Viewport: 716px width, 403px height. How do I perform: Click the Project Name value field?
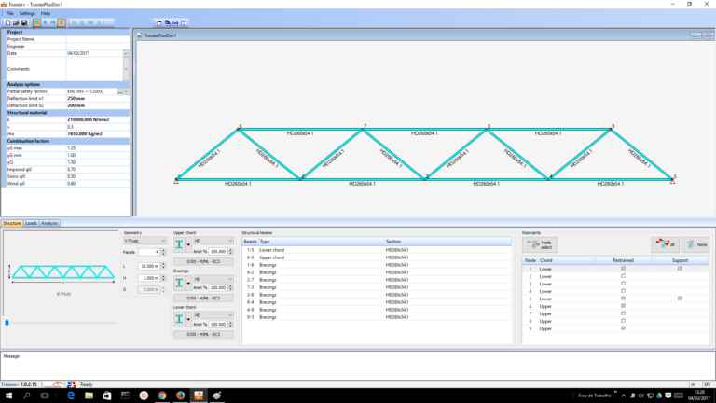(x=98, y=39)
